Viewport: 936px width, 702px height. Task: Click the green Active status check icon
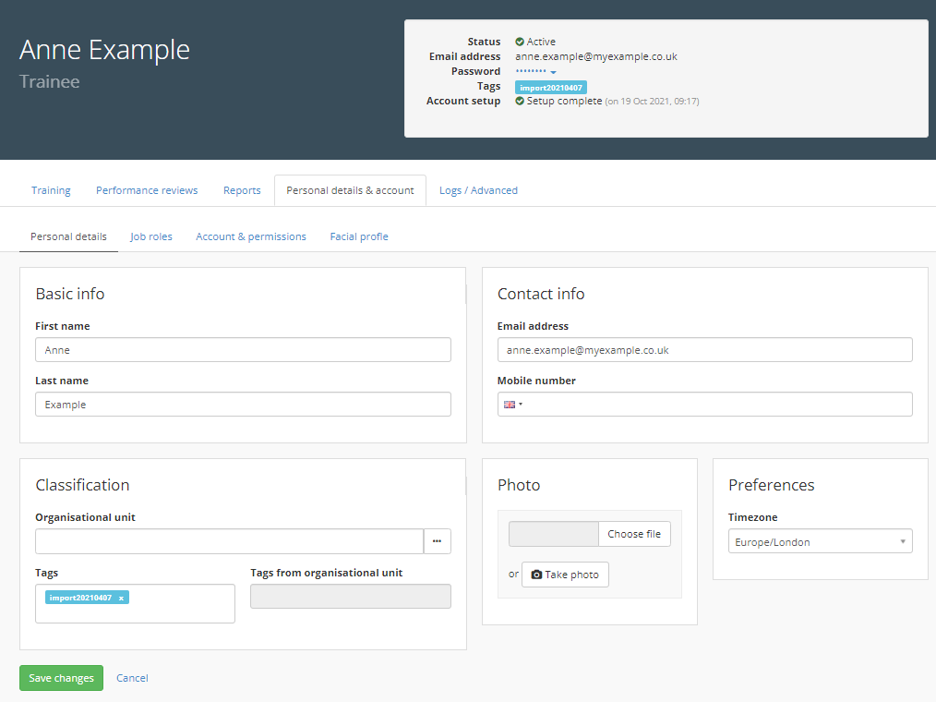(520, 42)
